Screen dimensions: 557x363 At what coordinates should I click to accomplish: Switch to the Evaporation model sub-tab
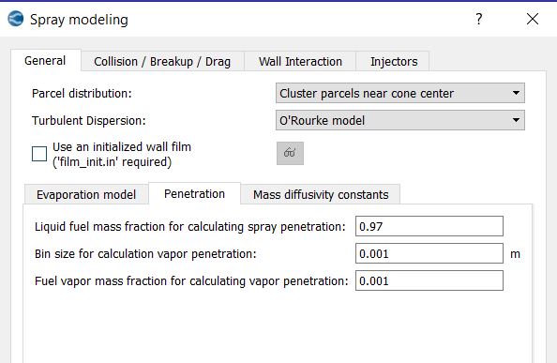click(x=86, y=195)
